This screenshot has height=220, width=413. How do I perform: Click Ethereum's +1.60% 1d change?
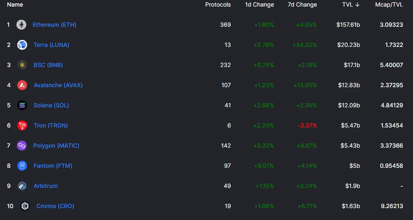pos(264,25)
